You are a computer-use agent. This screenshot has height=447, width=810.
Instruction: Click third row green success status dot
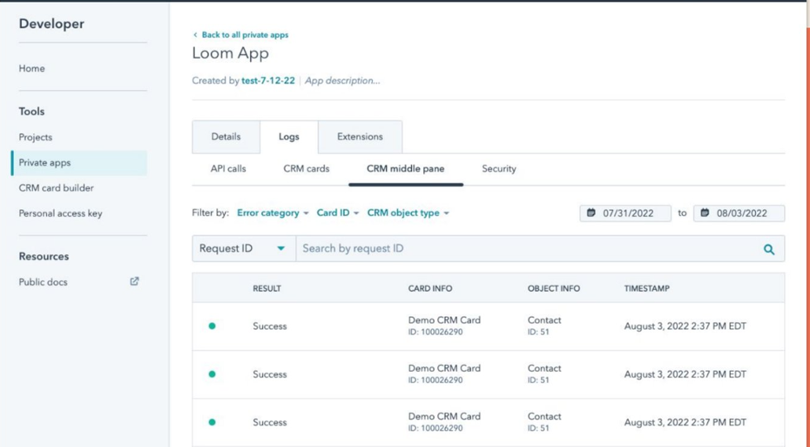point(212,422)
